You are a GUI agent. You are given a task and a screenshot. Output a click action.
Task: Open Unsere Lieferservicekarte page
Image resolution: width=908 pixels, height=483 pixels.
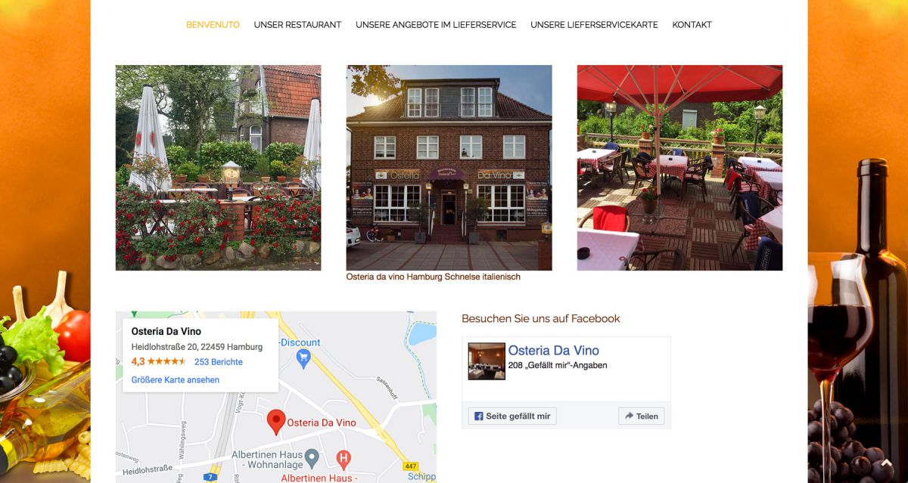tap(594, 25)
